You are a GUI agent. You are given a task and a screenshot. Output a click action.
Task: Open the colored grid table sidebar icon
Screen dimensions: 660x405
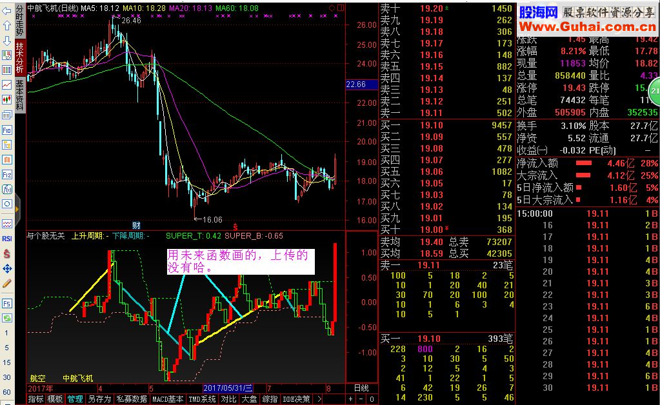6,70
